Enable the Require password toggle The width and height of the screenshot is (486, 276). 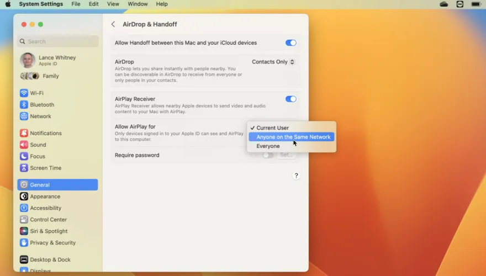click(267, 155)
